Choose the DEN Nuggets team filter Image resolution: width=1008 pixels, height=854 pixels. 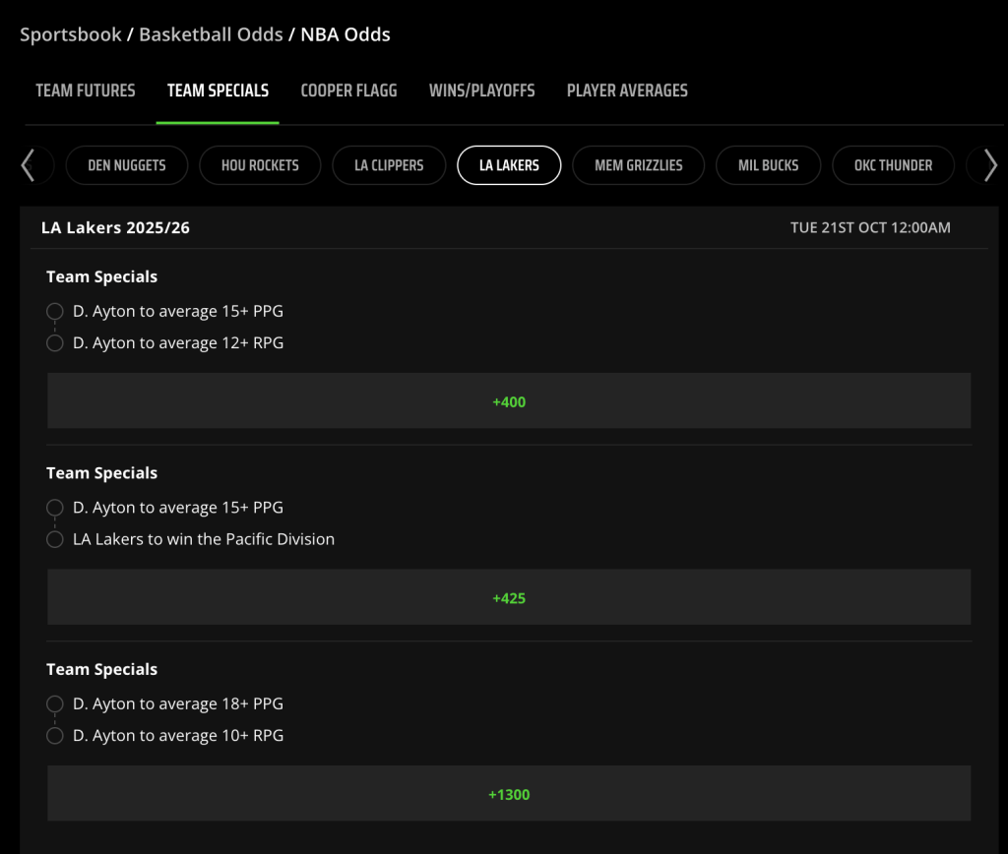(x=127, y=166)
